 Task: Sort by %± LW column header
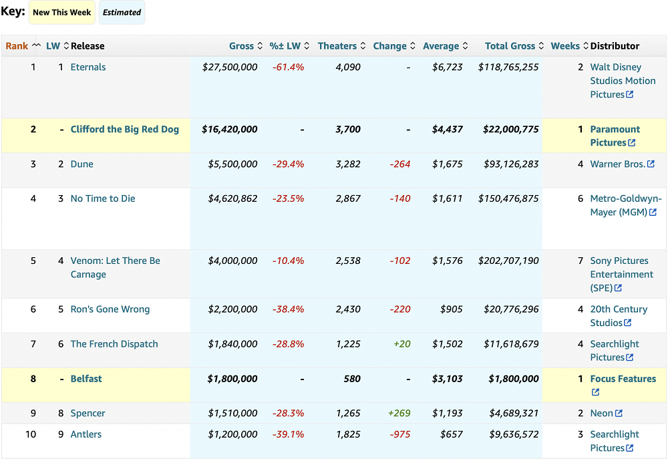[x=289, y=46]
